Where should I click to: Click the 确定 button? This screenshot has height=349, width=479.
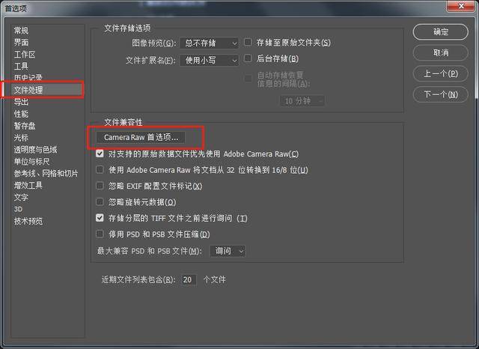point(440,31)
